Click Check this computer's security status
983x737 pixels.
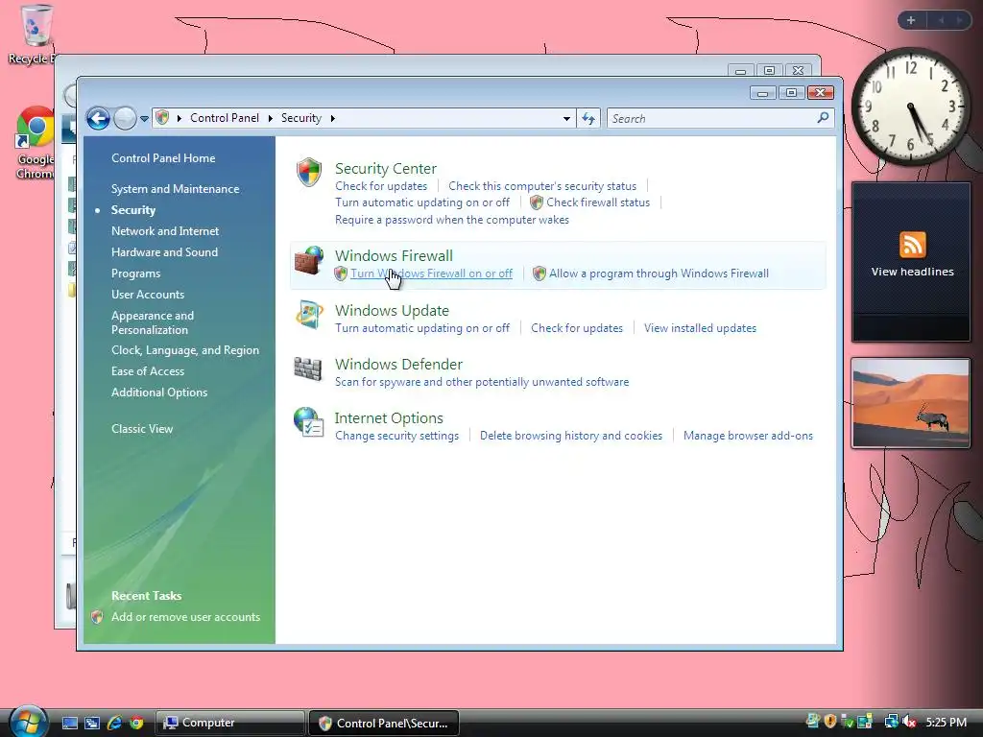point(542,186)
